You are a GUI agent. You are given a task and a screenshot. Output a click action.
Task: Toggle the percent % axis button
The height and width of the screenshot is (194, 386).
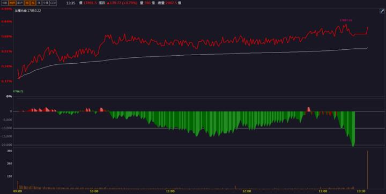coord(33,3)
